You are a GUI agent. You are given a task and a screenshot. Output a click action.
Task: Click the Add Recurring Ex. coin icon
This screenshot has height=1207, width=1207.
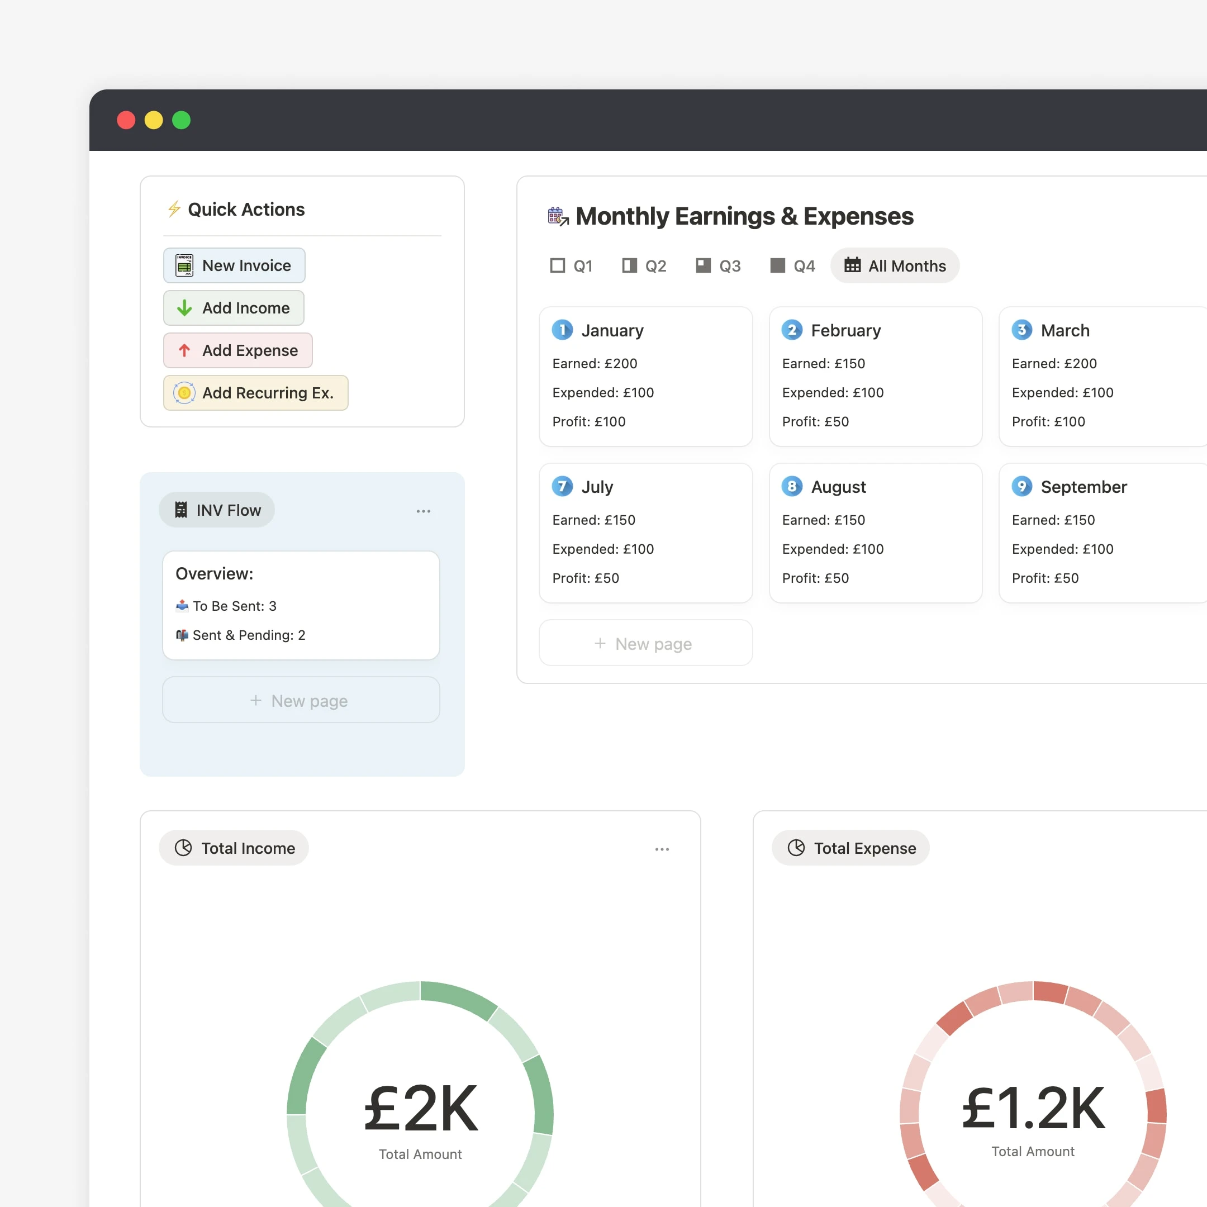(x=184, y=393)
